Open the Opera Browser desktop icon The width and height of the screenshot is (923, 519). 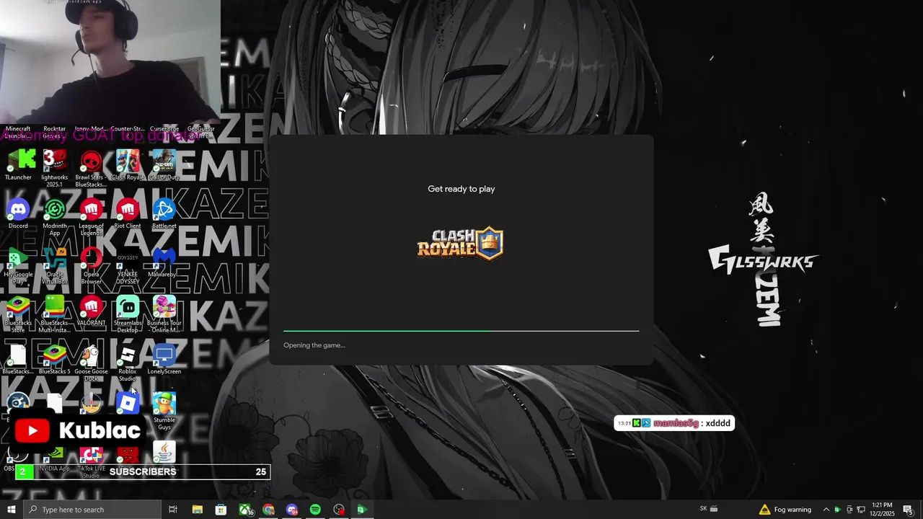[x=91, y=265]
